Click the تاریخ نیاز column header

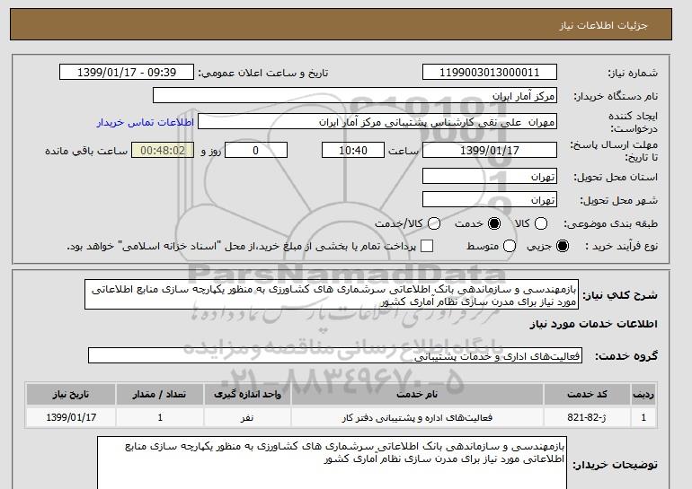click(x=71, y=394)
